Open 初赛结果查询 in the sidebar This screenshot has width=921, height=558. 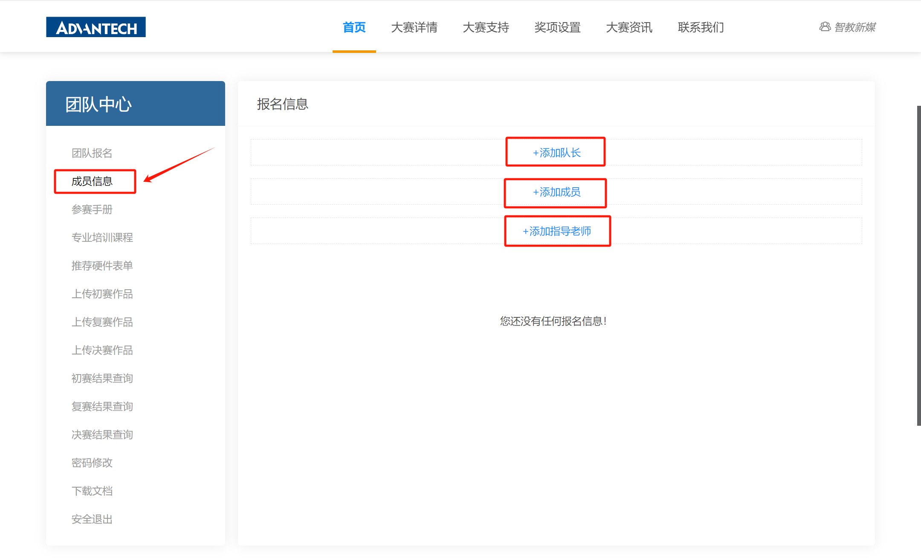coord(102,378)
